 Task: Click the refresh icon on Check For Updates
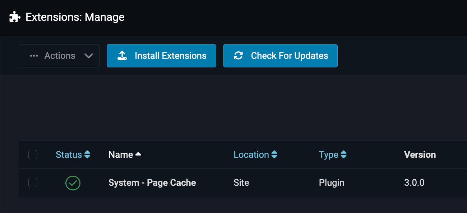238,56
